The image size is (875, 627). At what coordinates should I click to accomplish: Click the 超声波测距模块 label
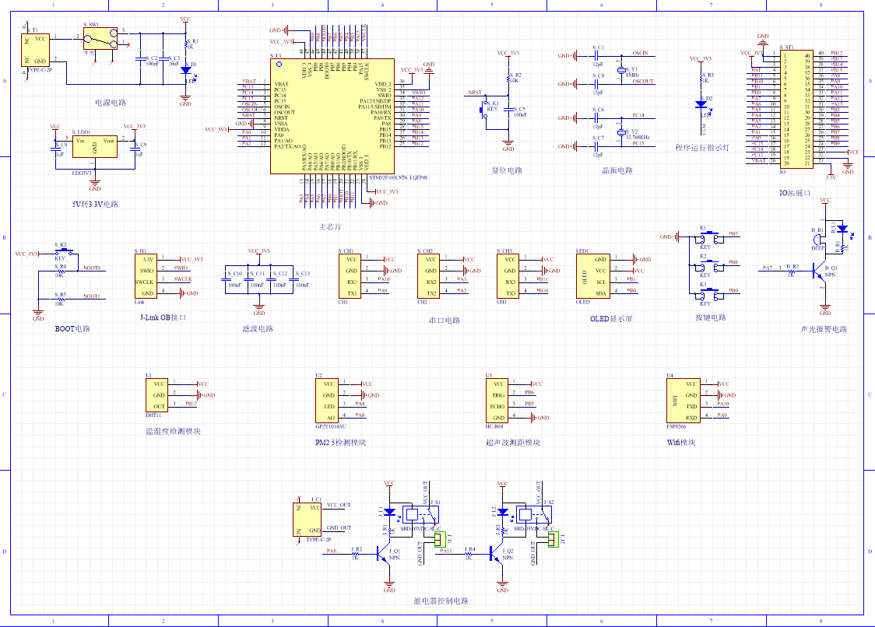point(513,443)
